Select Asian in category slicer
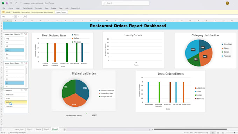 click(x=16, y=98)
